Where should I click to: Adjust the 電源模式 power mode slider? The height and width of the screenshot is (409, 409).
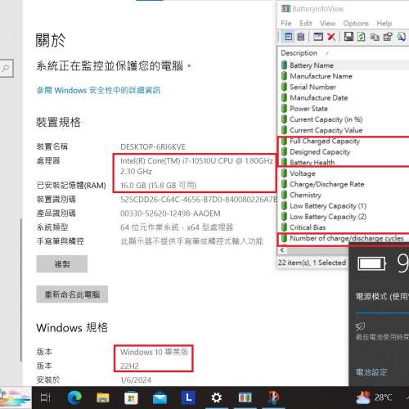(382, 313)
